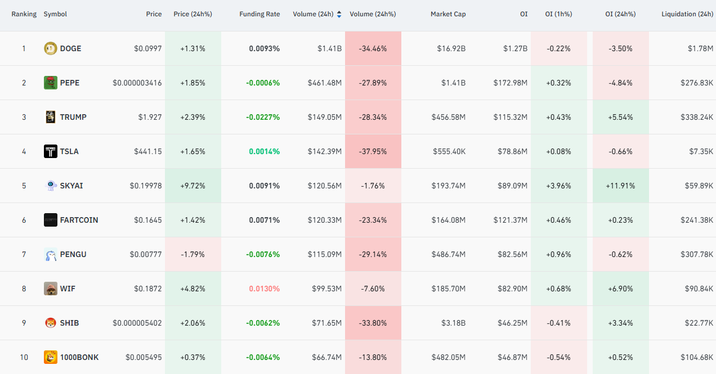Open the FARTCOIN symbol link
Image resolution: width=716 pixels, height=374 pixels.
(x=79, y=220)
